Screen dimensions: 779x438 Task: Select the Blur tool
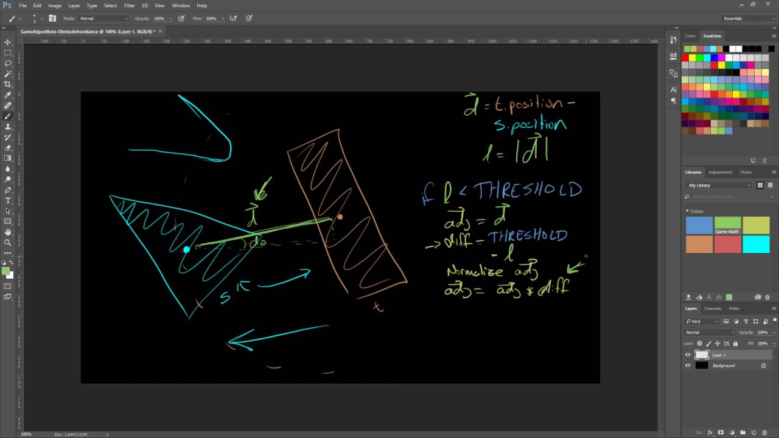(x=8, y=169)
